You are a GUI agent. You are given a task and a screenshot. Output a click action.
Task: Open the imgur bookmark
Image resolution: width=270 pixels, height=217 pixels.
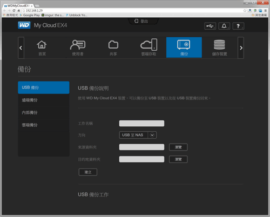[x=52, y=15]
